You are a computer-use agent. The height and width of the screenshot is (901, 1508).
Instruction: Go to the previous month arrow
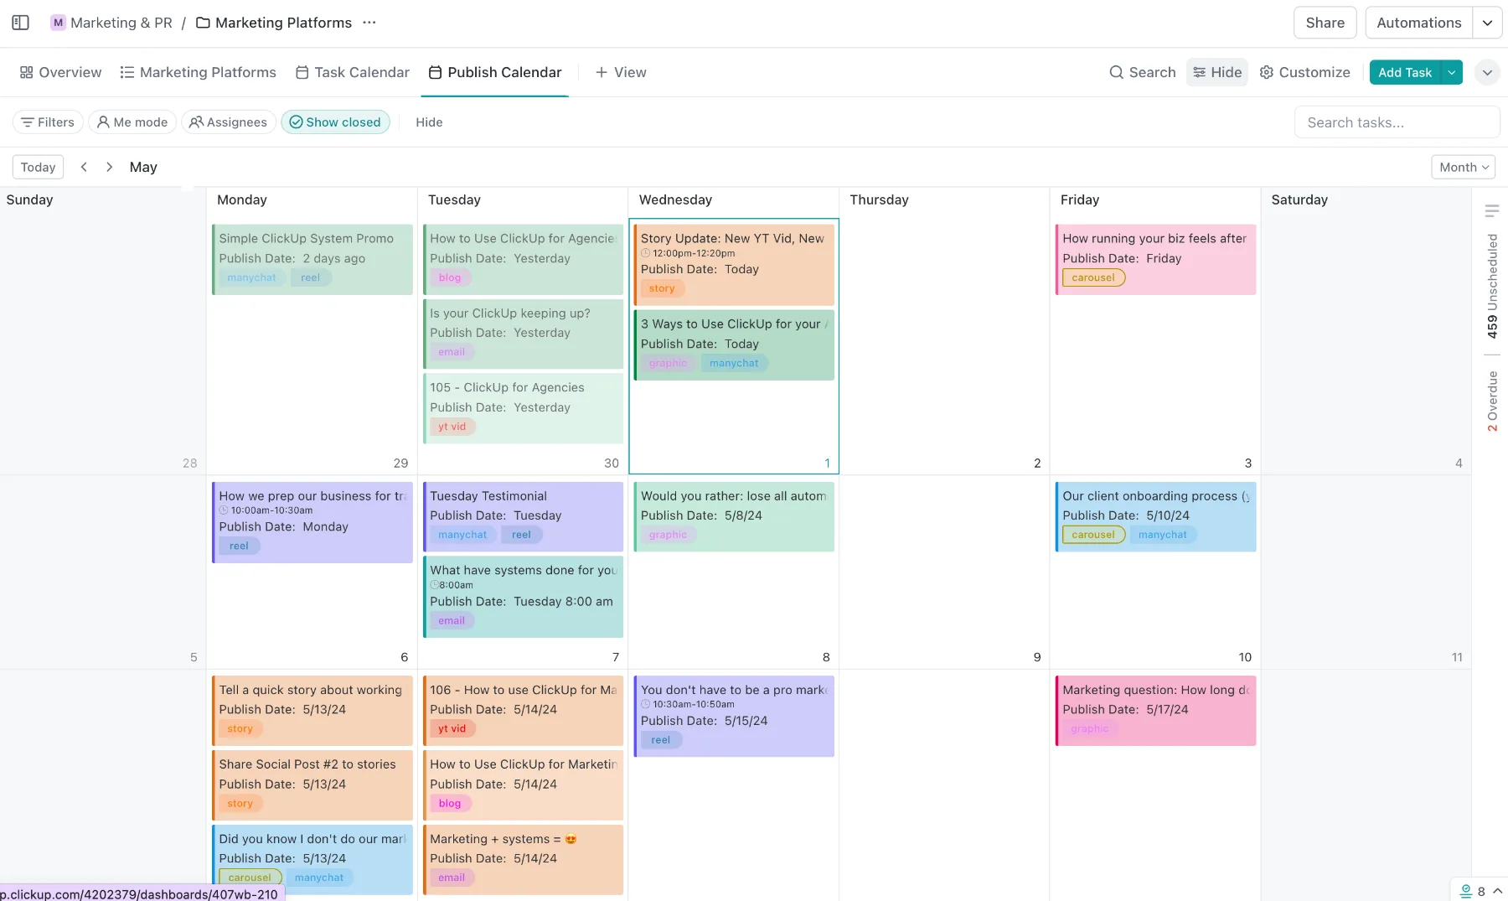[84, 167]
